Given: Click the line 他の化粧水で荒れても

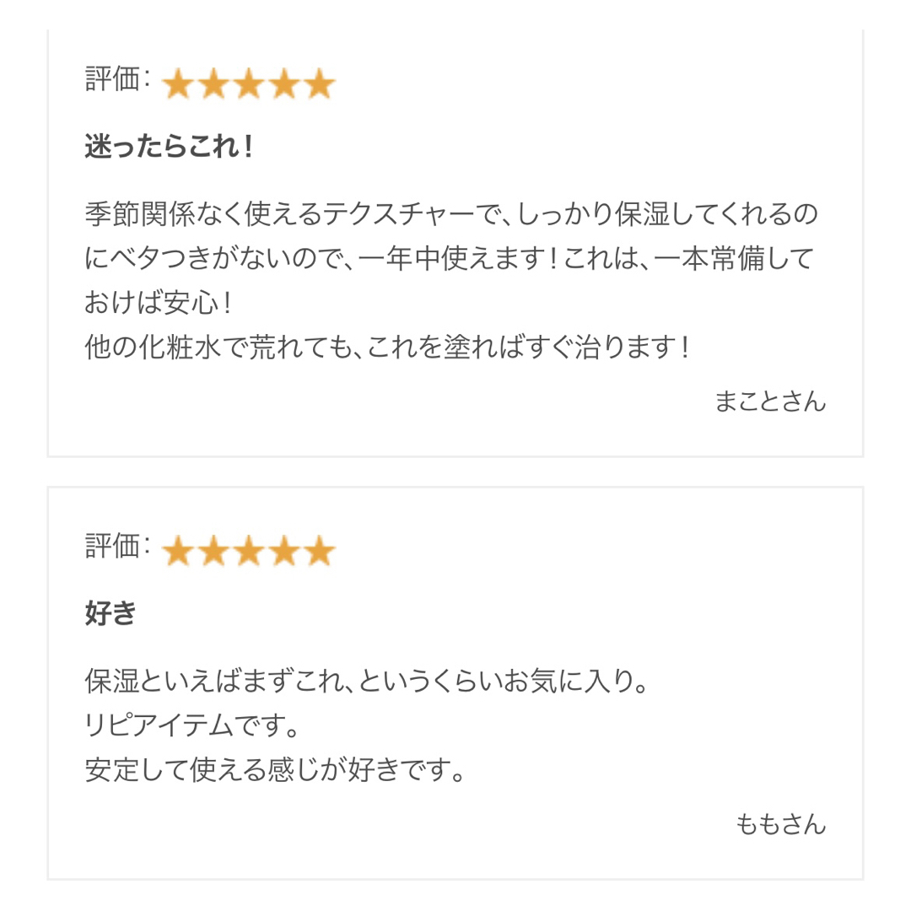Looking at the screenshot, I should click(x=387, y=347).
